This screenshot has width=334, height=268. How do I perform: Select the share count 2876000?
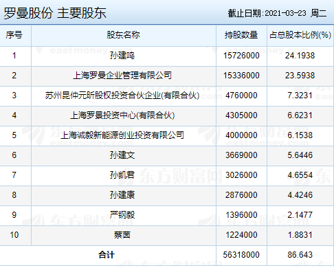(241, 195)
